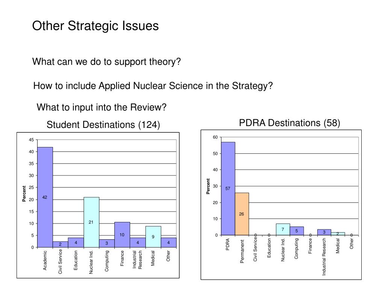The height and width of the screenshot is (288, 385).
Task: Select the Other bar labeled 4 in student chart
Action: pyautogui.click(x=169, y=243)
